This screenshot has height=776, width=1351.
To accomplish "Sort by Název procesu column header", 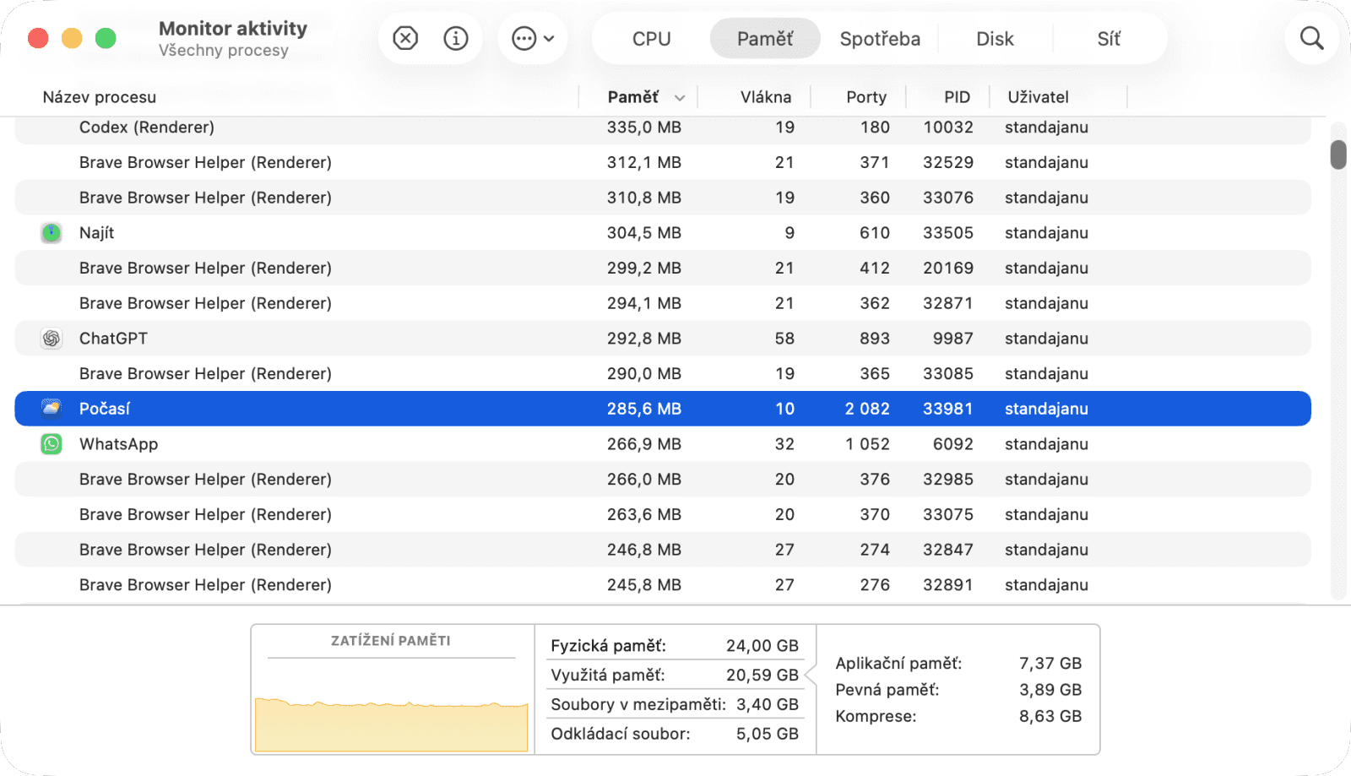I will (x=100, y=97).
